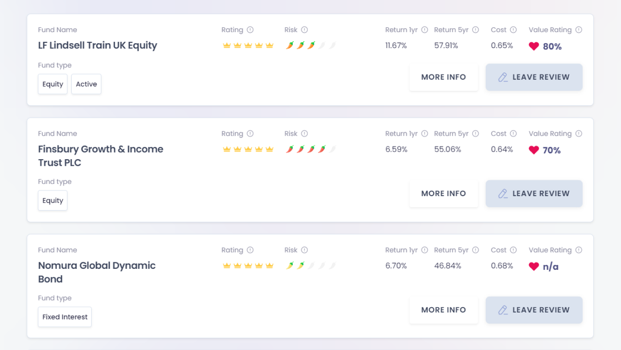Open More Info for Finsbury Growth & Income Trust
This screenshot has height=350, width=621.
pos(444,194)
